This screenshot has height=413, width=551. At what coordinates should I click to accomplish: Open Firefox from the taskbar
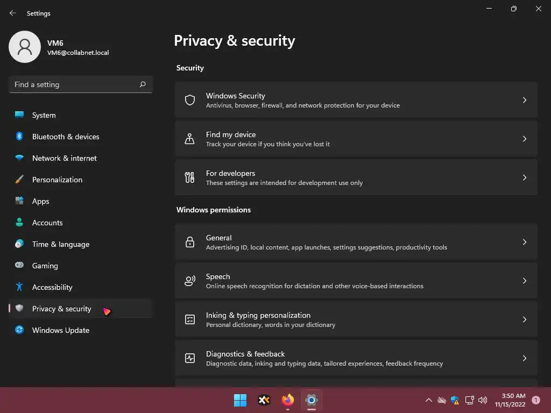288,400
